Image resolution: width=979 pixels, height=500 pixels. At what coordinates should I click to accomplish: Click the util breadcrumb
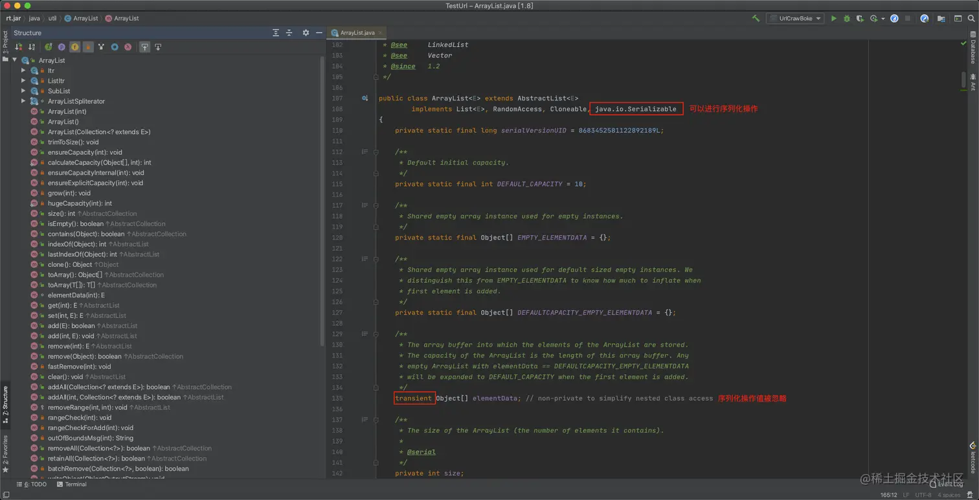click(52, 19)
